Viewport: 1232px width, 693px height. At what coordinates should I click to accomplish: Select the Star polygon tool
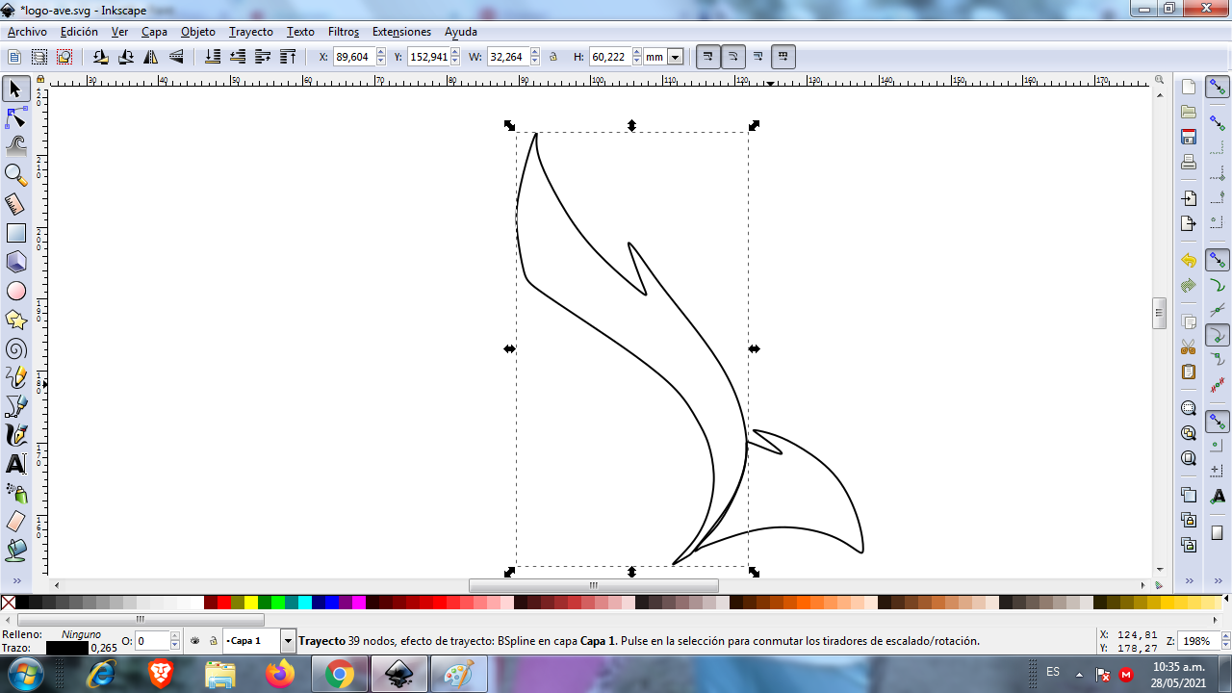pyautogui.click(x=15, y=320)
